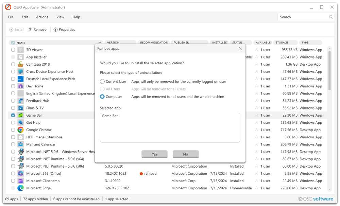Screen dimensions: 340x206
Task: Check the Camtasia 2018 checkbox
Action: click(x=13, y=64)
